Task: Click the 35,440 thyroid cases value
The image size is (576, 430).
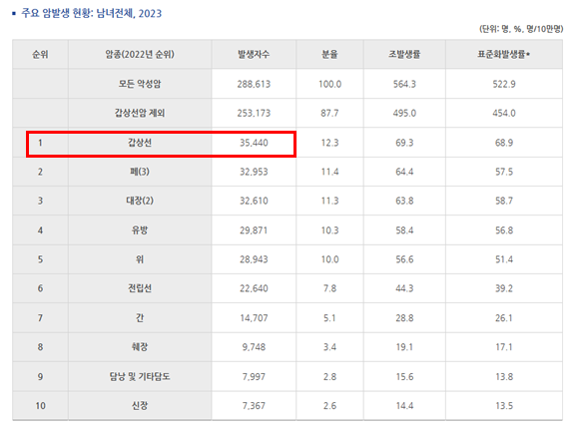Action: pos(254,143)
